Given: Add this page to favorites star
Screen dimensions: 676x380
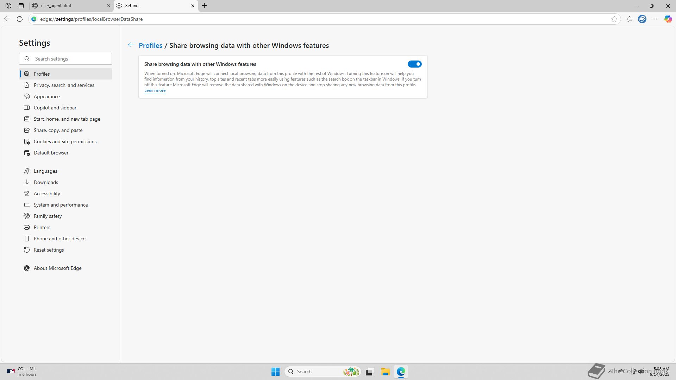Looking at the screenshot, I should [614, 19].
